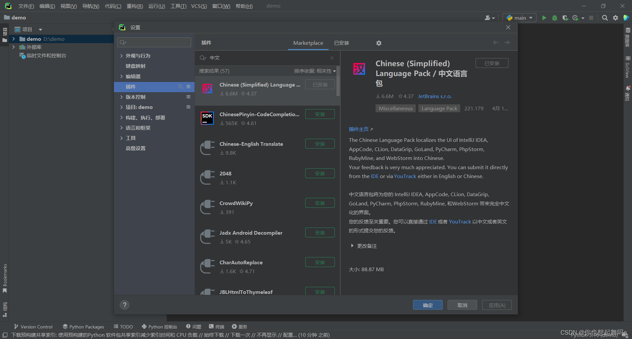This screenshot has height=339, width=632.
Task: Click the green Run button in toolbar
Action: (x=544, y=18)
